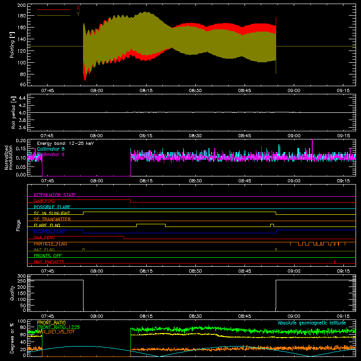
Task: Click the Quality axis title
Action: pos(12,293)
